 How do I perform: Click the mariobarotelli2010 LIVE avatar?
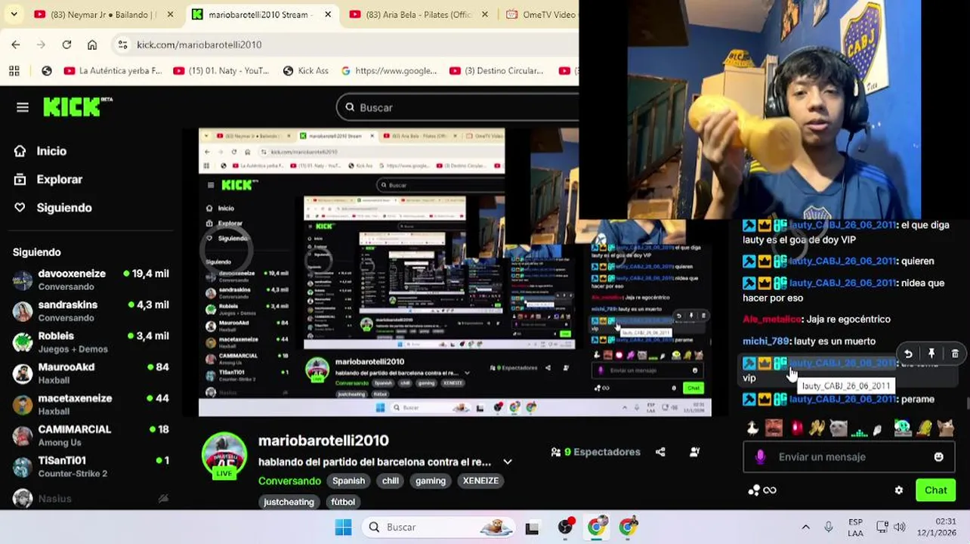pyautogui.click(x=224, y=455)
